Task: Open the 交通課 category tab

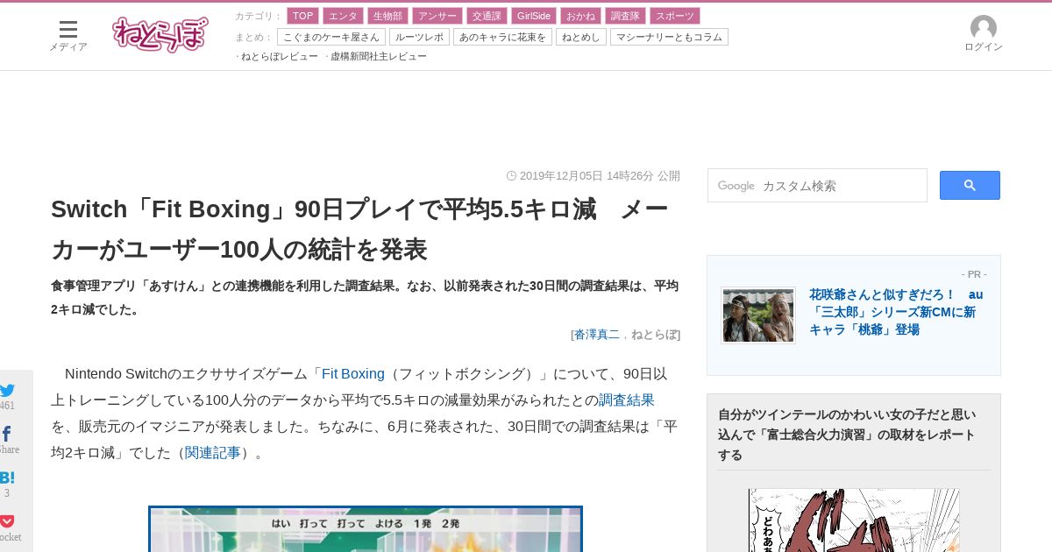Action: click(x=487, y=16)
